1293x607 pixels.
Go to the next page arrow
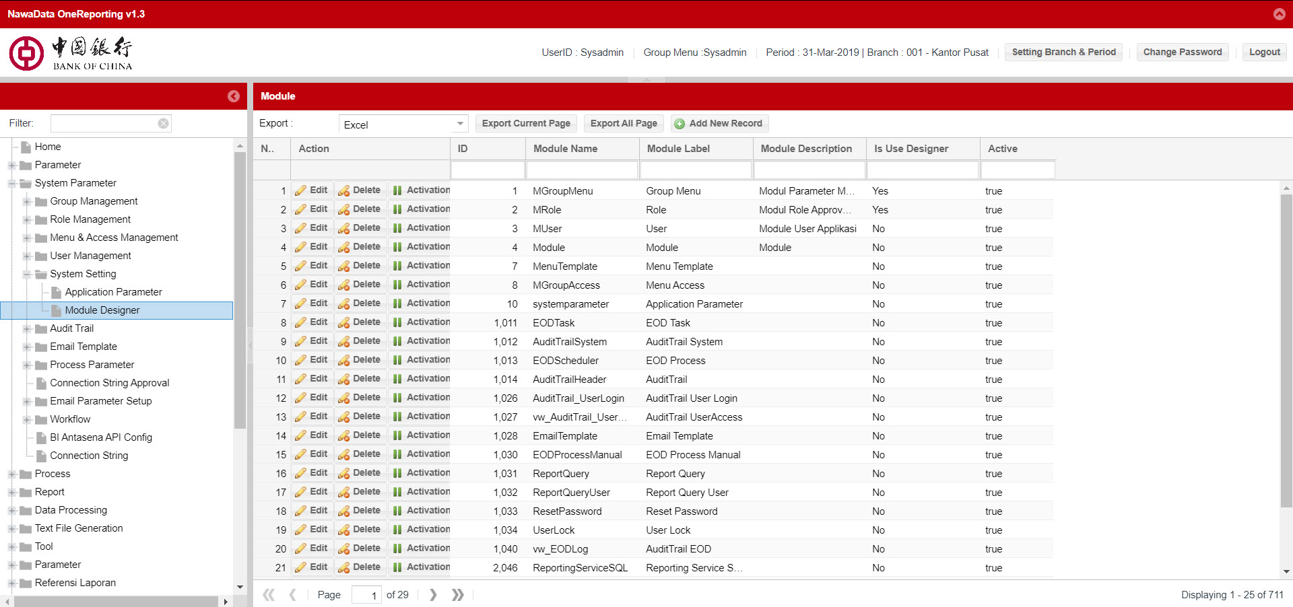point(433,595)
